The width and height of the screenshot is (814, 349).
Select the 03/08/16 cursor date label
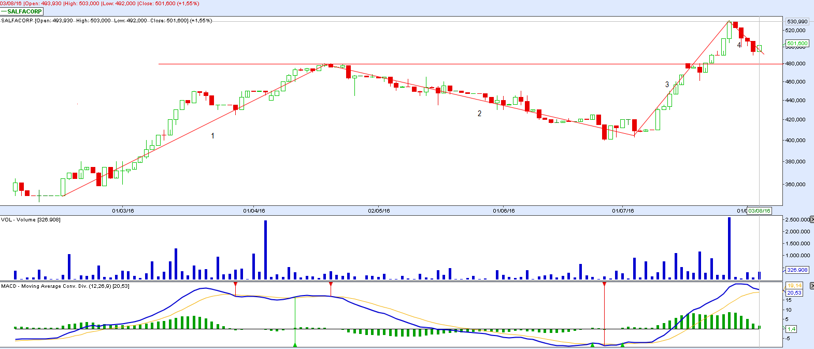click(x=759, y=211)
